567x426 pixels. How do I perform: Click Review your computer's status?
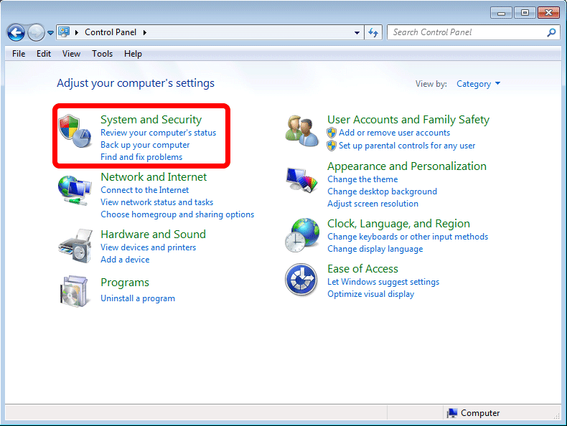[159, 133]
